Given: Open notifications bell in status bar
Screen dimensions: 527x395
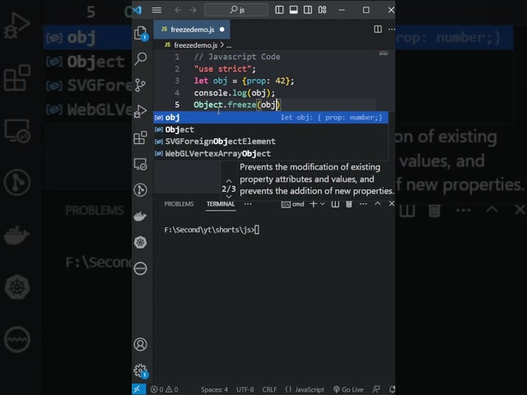Looking at the screenshot, I should pyautogui.click(x=392, y=389).
